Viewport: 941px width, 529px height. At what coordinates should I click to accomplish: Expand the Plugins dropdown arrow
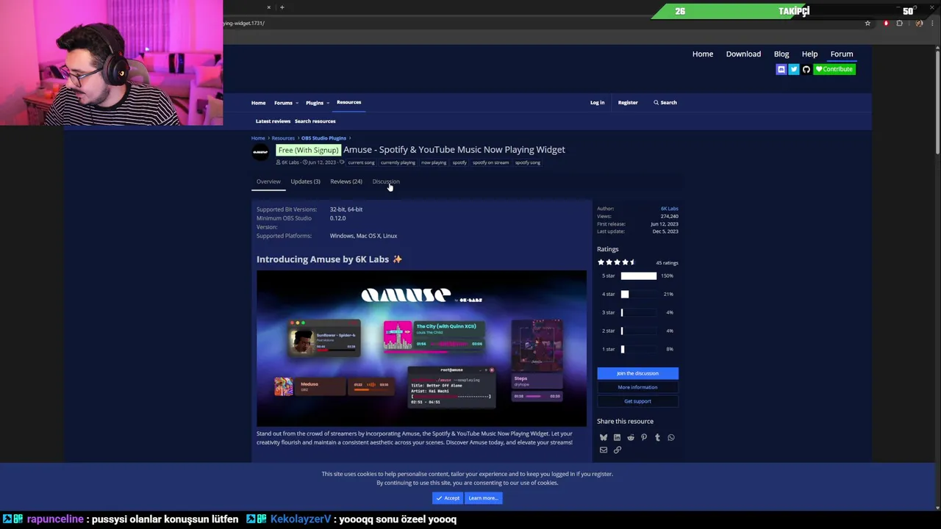[x=328, y=103]
